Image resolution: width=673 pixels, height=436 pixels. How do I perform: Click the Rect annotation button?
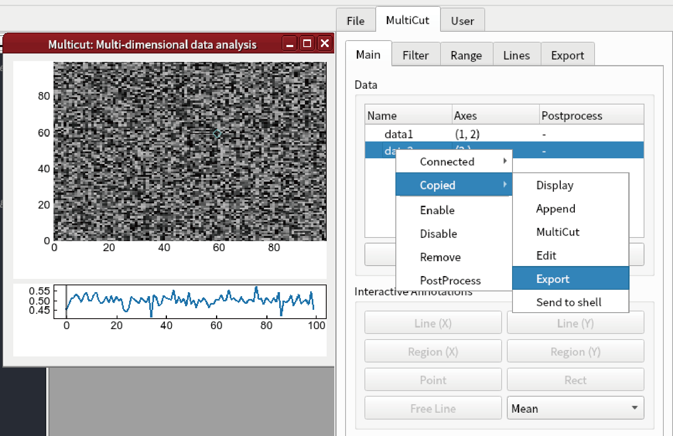(x=575, y=380)
